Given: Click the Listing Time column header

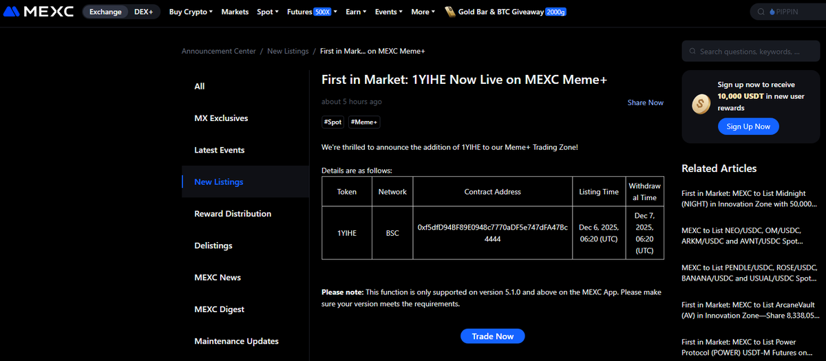Looking at the screenshot, I should click(x=599, y=192).
